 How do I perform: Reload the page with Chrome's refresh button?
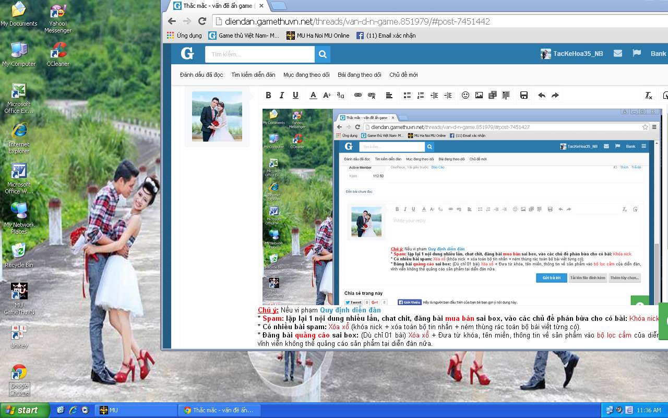pos(202,21)
